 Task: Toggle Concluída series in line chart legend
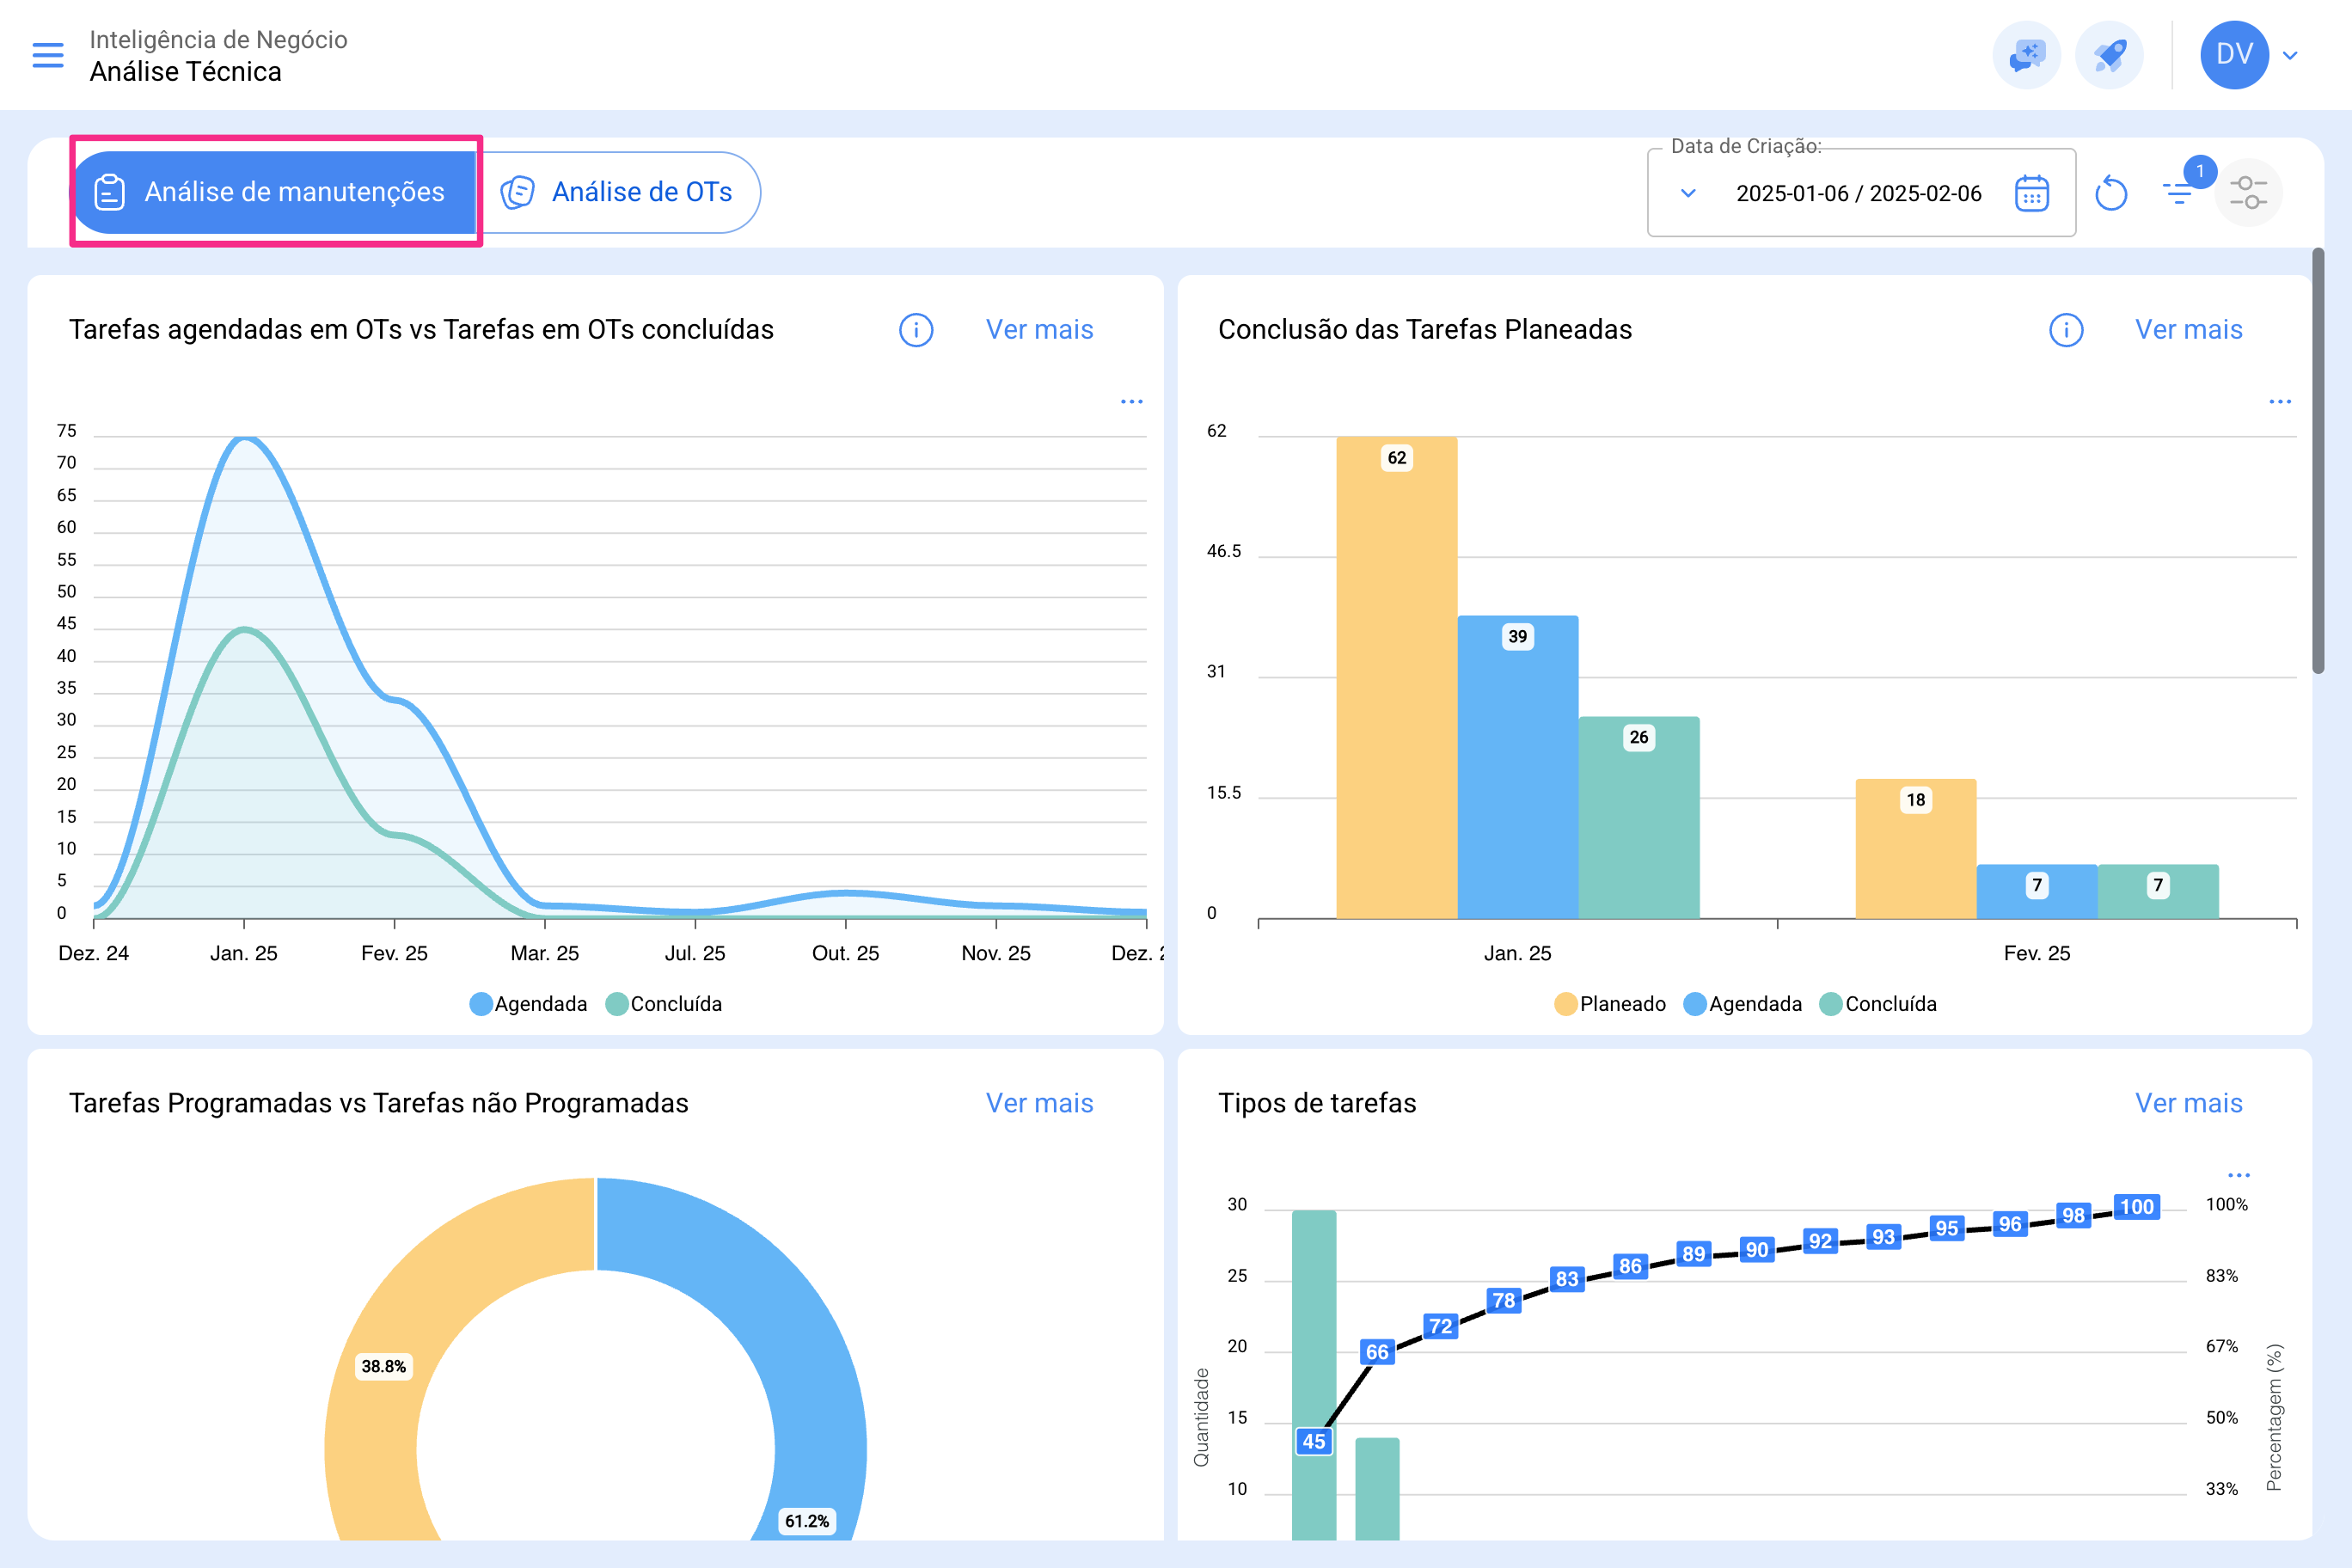click(x=664, y=1004)
